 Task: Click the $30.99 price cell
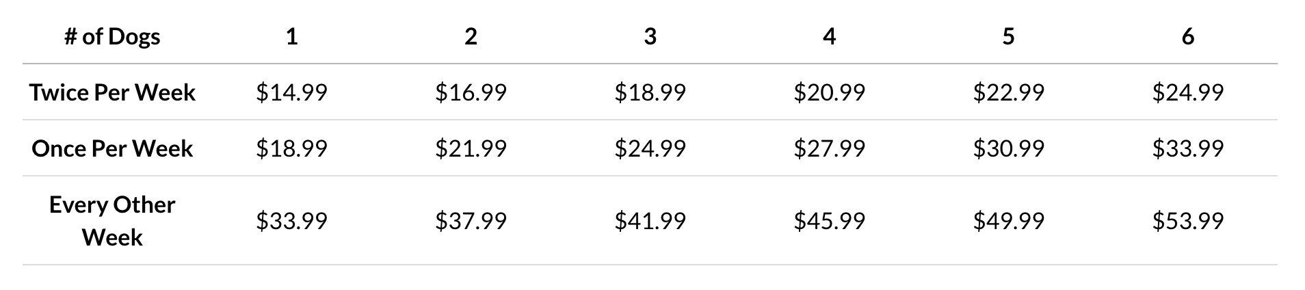pyautogui.click(x=1008, y=148)
